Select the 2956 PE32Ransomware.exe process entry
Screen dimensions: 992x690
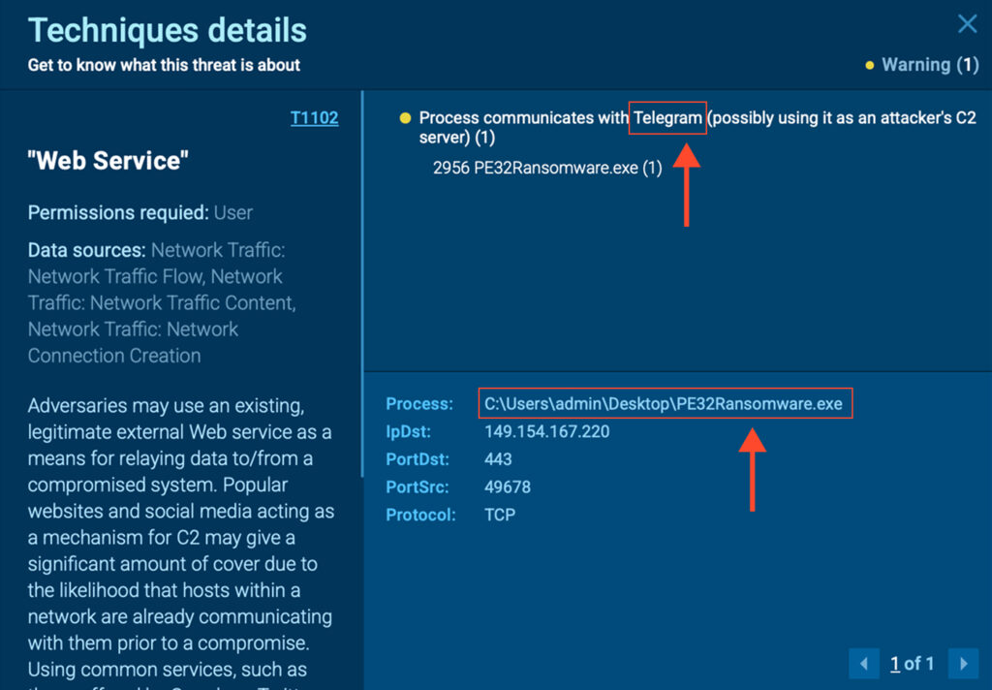[x=547, y=168]
